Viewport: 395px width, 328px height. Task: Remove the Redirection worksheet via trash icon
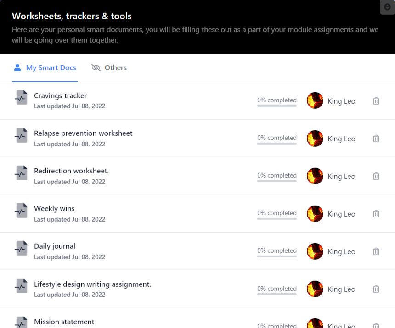[376, 176]
